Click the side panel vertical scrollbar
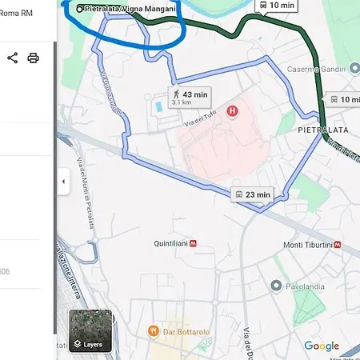This screenshot has width=360, height=360. point(55,187)
